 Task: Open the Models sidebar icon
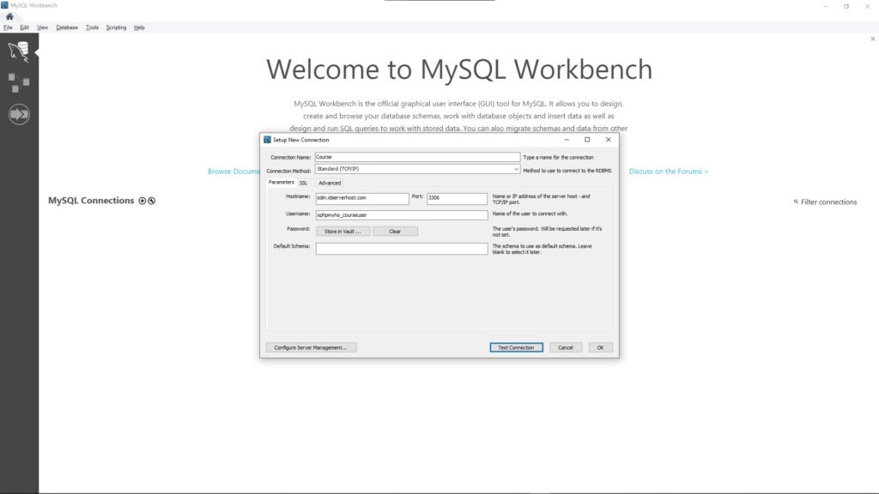pos(19,82)
